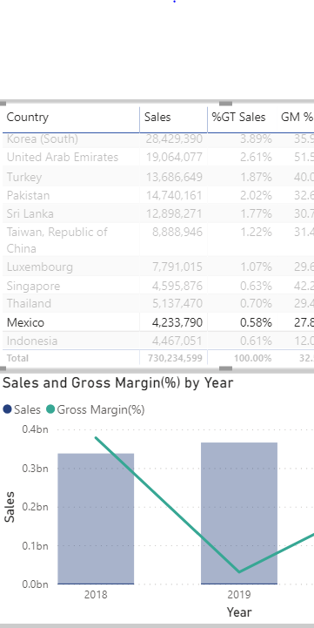Click Thailand sales value 5,137,470
This screenshot has height=628, width=314.
tap(177, 304)
